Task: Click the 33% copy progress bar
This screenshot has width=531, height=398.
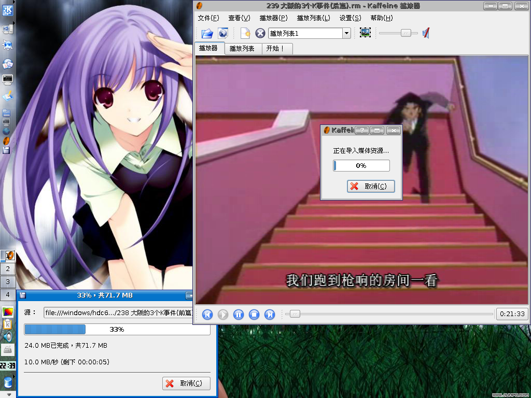Action: [x=117, y=329]
